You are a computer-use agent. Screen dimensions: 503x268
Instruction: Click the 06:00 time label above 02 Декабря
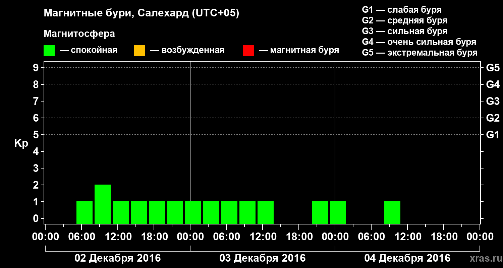[81, 237]
